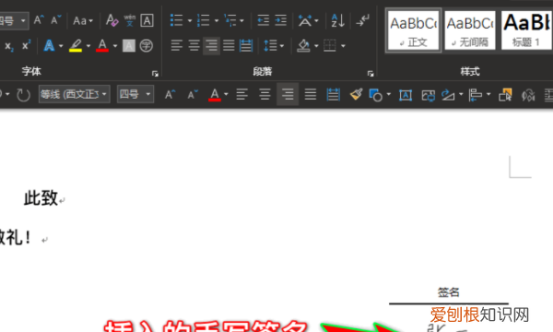Activate Format Painter brush
The image size is (553, 332).
(356, 95)
